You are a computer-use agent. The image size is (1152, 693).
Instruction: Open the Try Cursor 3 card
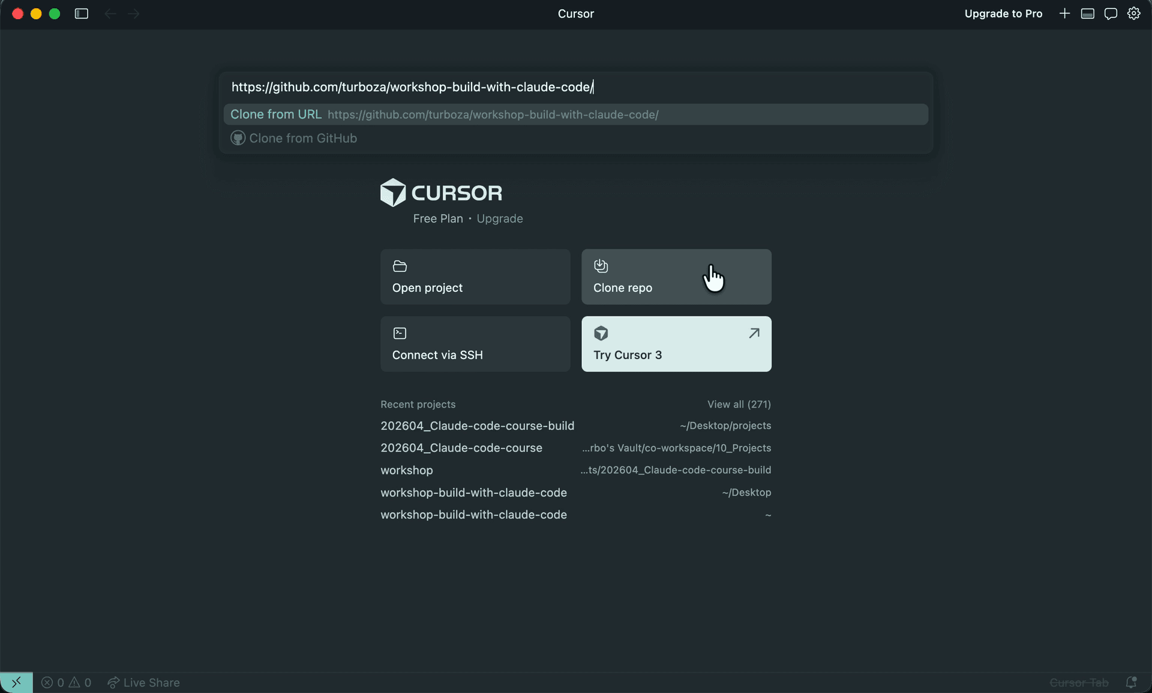pos(676,344)
